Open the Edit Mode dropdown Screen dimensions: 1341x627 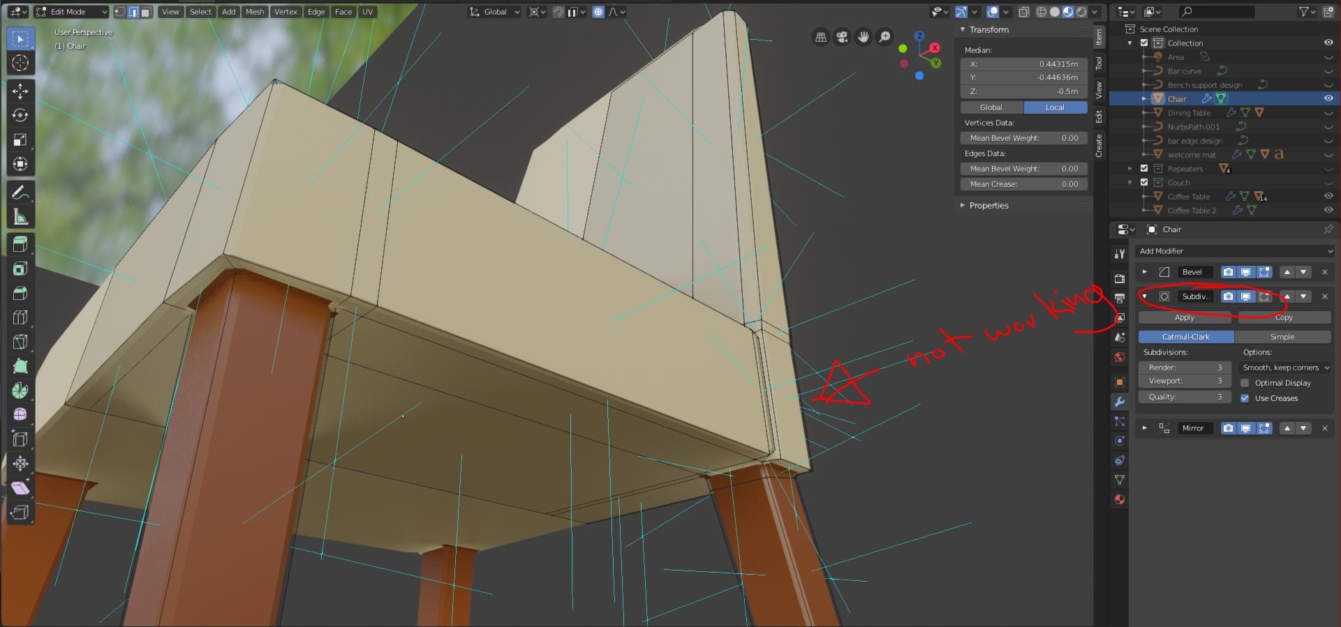coord(71,12)
